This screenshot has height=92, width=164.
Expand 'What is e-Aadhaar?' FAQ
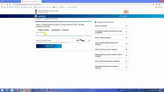112,26
